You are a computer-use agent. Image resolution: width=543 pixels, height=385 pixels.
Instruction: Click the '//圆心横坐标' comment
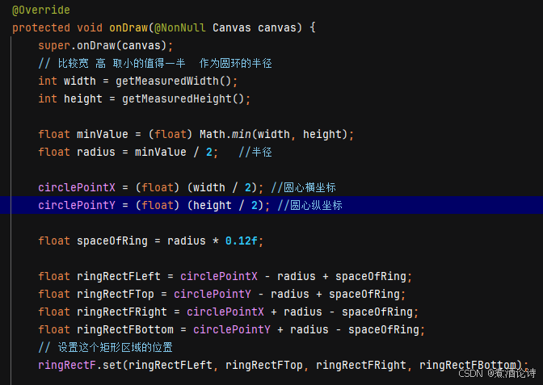coord(303,187)
